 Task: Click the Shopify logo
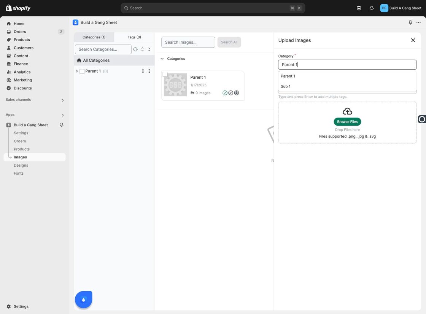[x=18, y=8]
